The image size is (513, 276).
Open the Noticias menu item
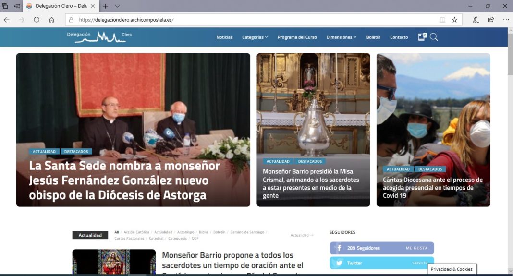[224, 37]
